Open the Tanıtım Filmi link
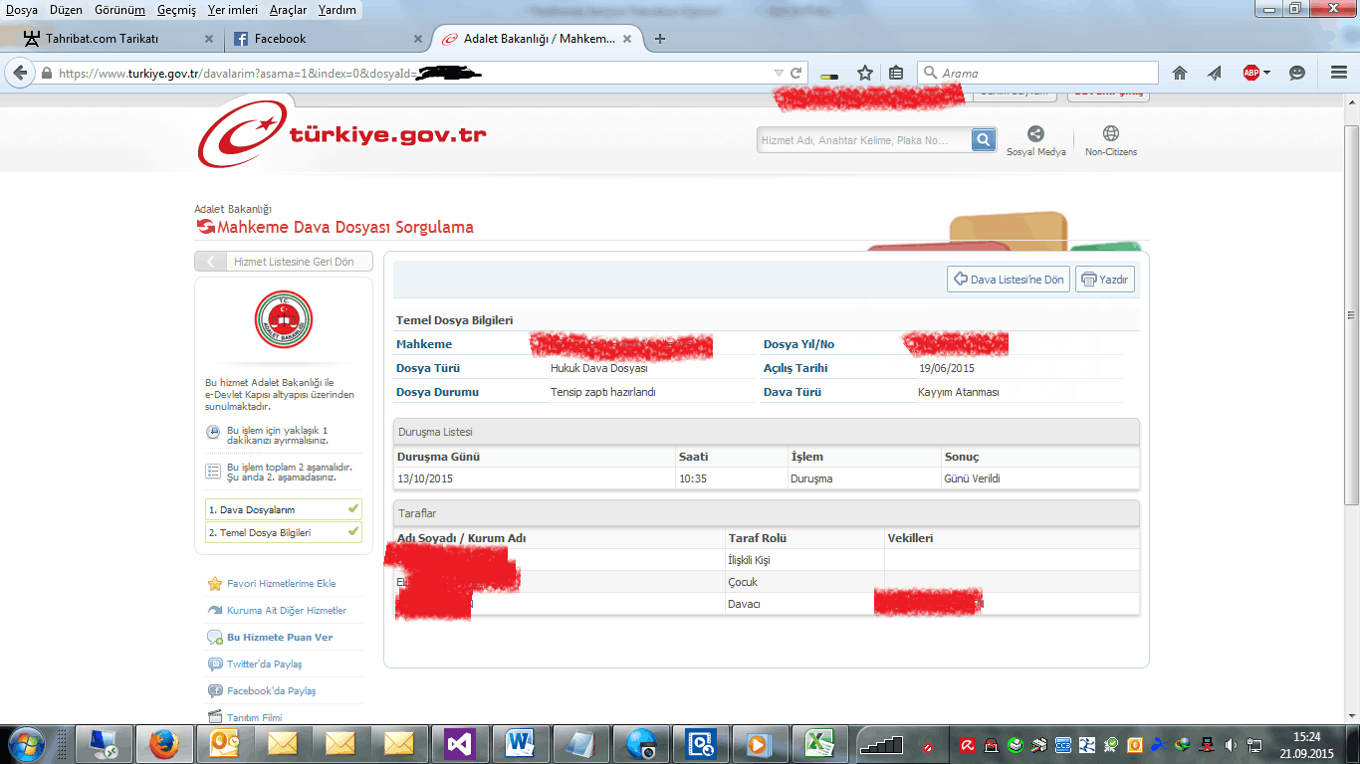This screenshot has height=764, width=1360. click(254, 717)
